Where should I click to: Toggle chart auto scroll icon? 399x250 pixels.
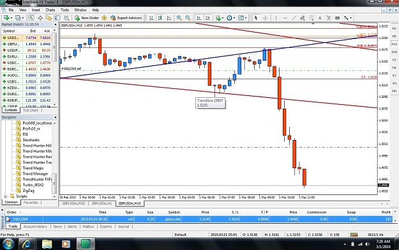click(x=199, y=18)
